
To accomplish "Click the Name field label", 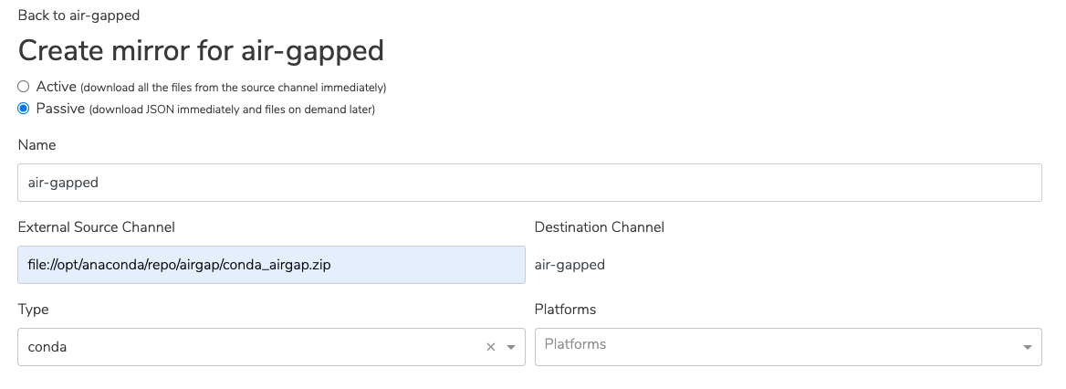I will [37, 145].
